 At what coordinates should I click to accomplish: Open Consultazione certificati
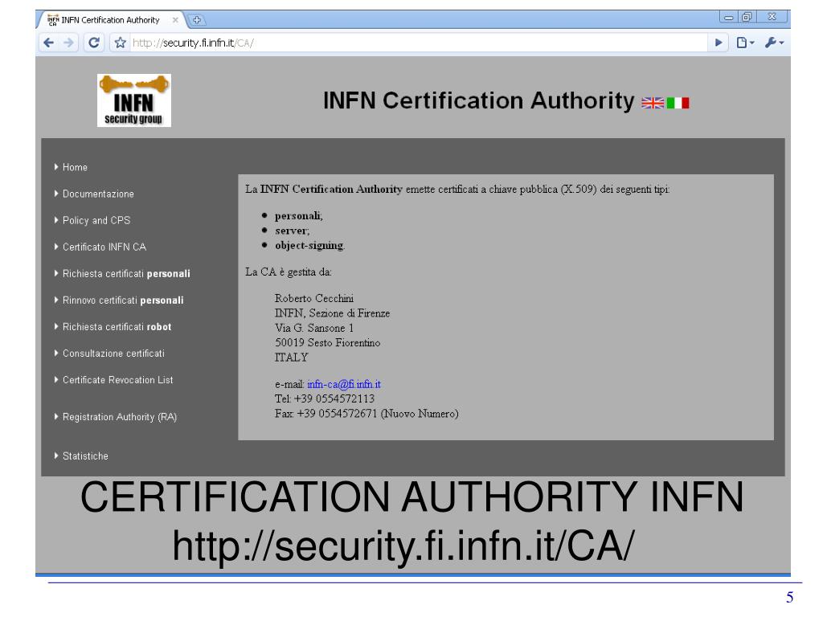[113, 353]
